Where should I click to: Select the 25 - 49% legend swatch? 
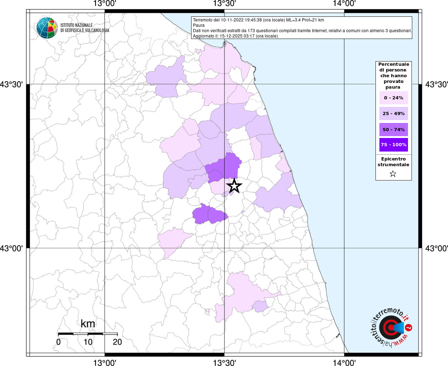(x=393, y=114)
